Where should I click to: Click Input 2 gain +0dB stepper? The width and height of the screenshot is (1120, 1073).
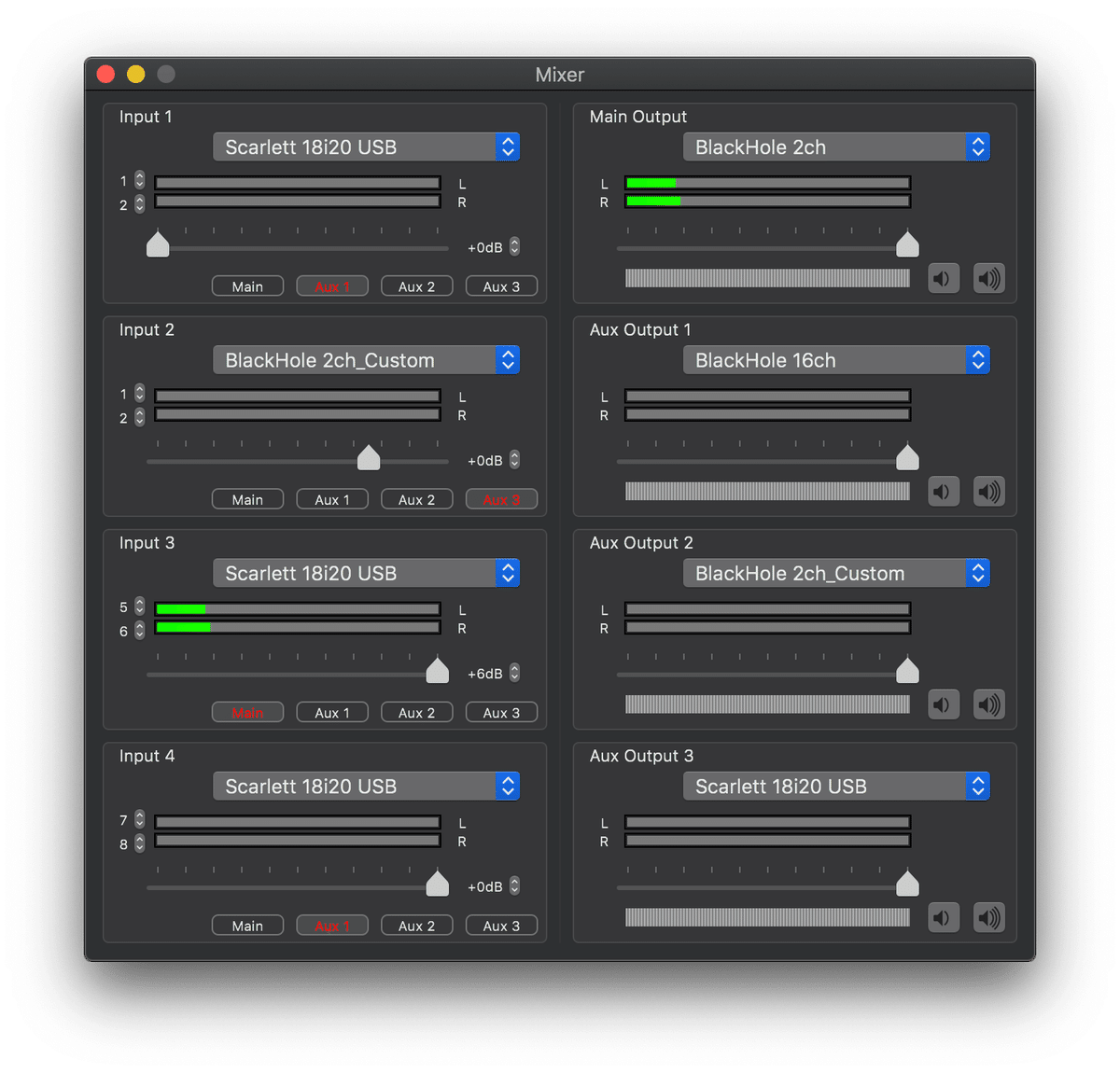pos(514,460)
